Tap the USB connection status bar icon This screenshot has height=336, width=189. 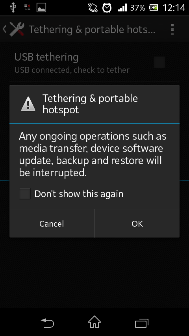(13, 7)
